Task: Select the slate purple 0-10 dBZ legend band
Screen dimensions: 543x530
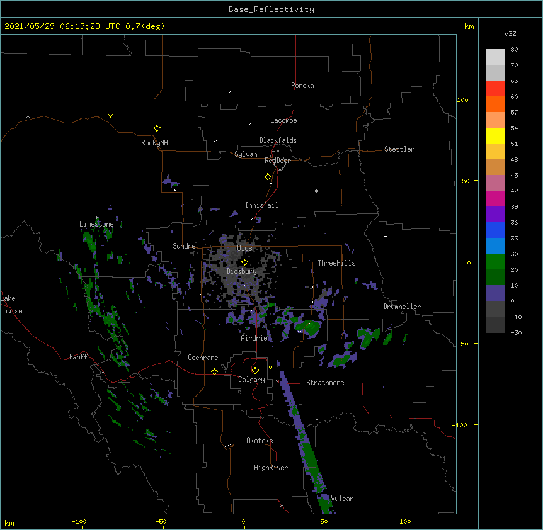Action: [x=495, y=293]
